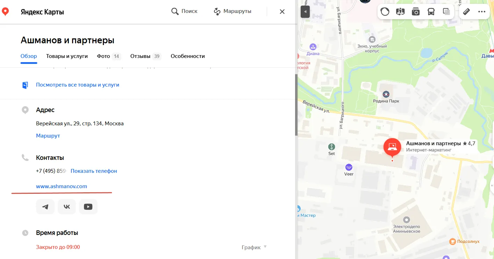Viewport: 494px width, 259px height.
Task: Select the Set map marker
Action: point(331,147)
